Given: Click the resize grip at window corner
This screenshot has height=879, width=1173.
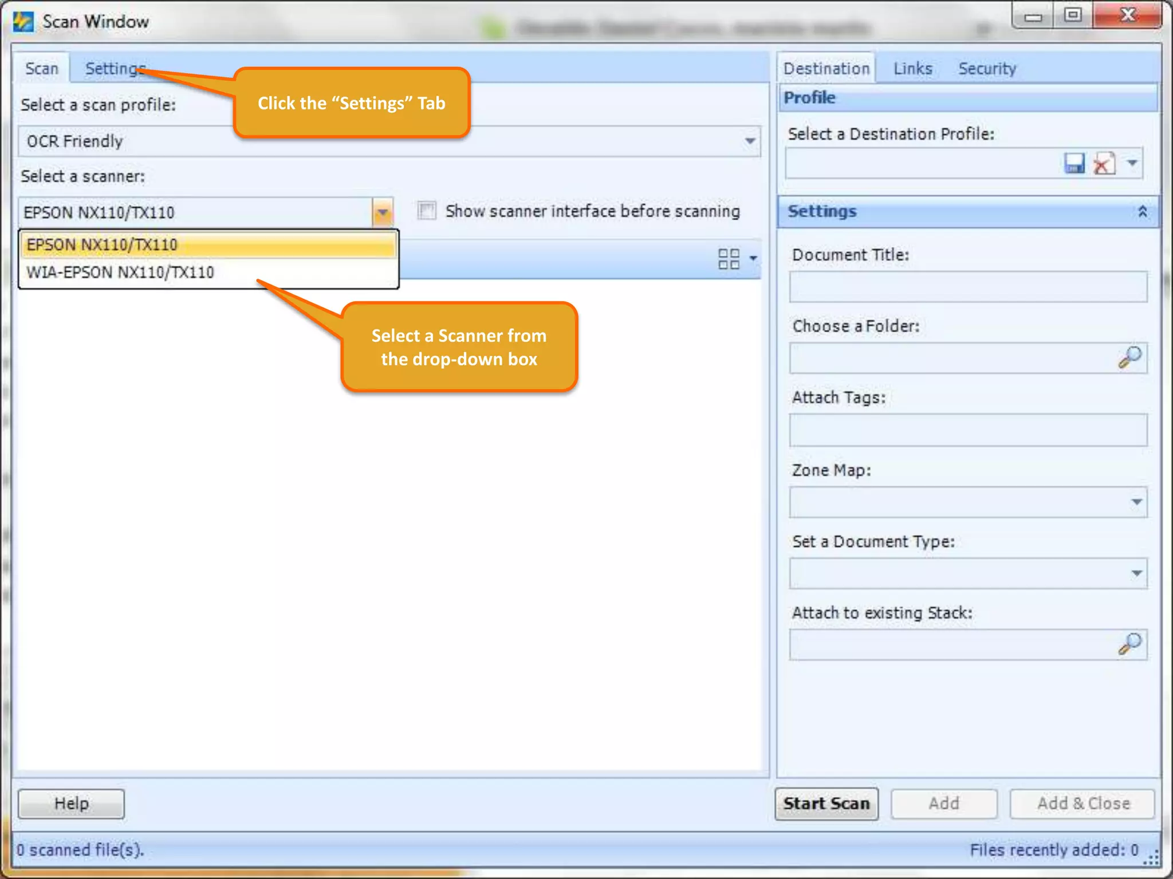Looking at the screenshot, I should (1152, 858).
